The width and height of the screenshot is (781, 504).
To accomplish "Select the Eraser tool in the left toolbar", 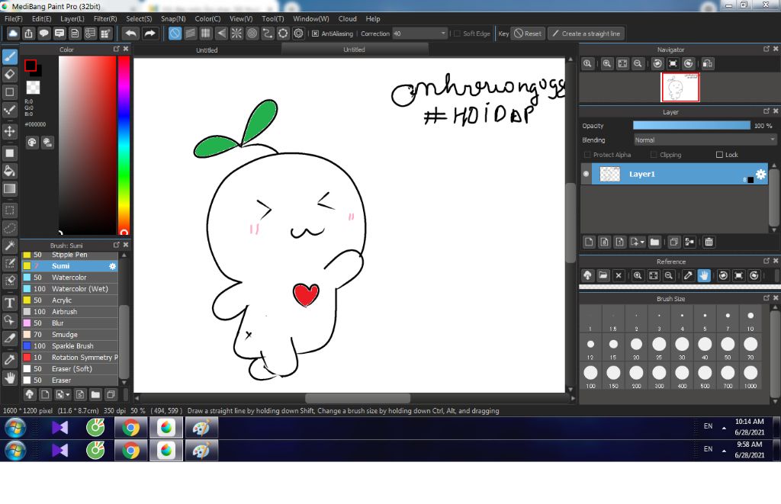I will coord(10,74).
